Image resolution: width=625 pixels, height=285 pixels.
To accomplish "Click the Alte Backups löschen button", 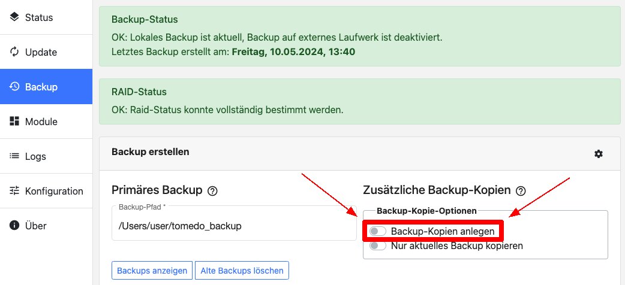I will click(x=242, y=271).
